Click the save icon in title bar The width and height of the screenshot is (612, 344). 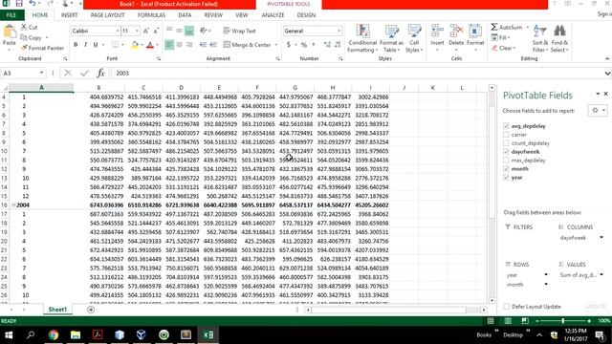[19, 4]
